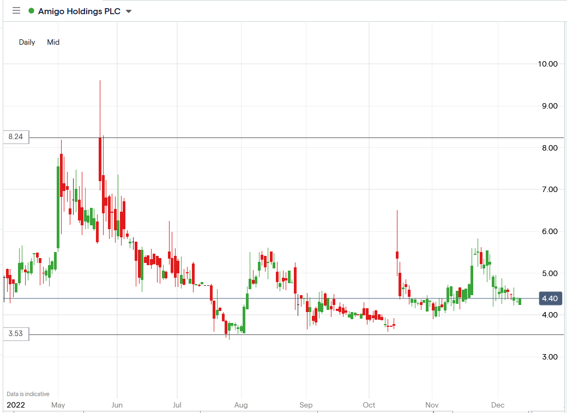
Task: Open the hamburger menu icon
Action: point(16,10)
